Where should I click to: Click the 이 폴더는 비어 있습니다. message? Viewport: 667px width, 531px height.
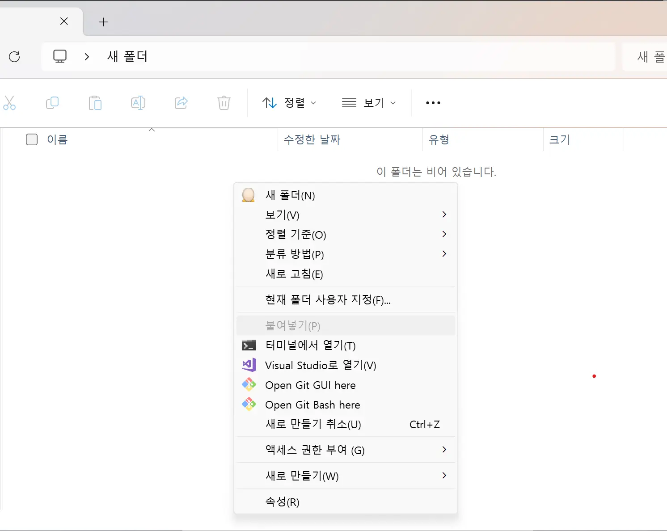click(436, 172)
